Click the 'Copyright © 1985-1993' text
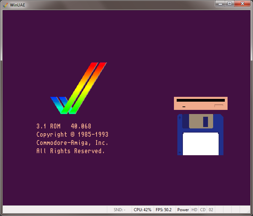The image size is (253, 216). (72, 134)
